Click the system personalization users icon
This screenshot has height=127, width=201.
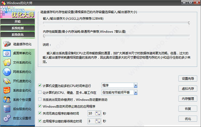click(x=7, y=100)
